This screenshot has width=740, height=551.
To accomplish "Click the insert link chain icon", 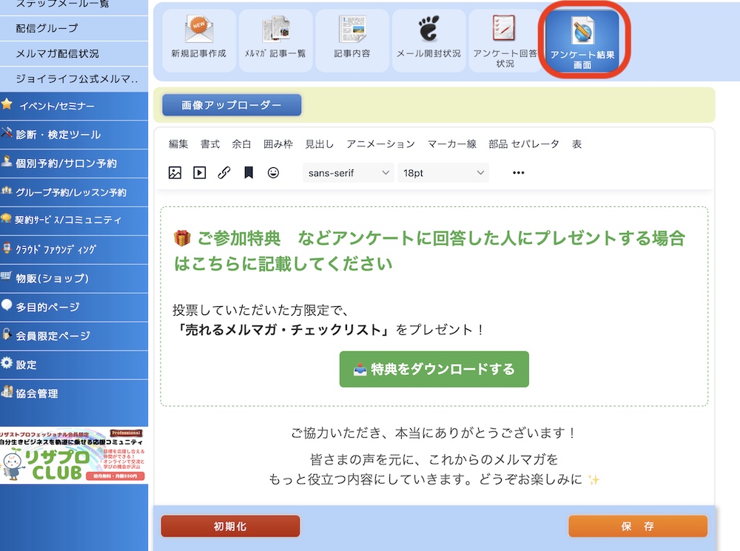I will click(223, 173).
